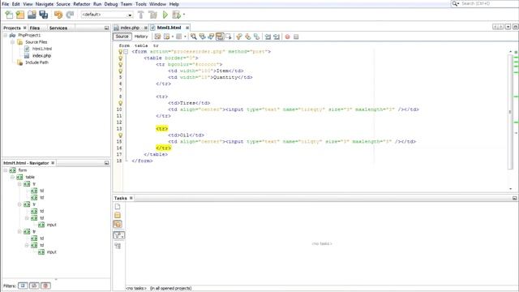Close the html1.html editor tab
This screenshot has height=292, width=519.
pos(187,28)
